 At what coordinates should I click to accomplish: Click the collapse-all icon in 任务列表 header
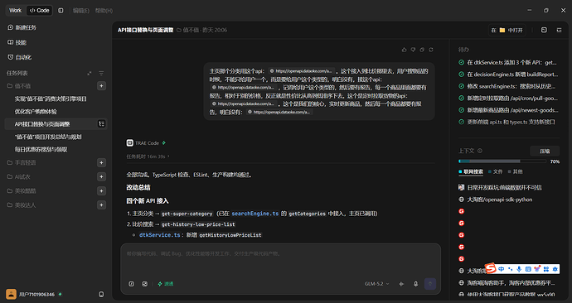pos(90,73)
